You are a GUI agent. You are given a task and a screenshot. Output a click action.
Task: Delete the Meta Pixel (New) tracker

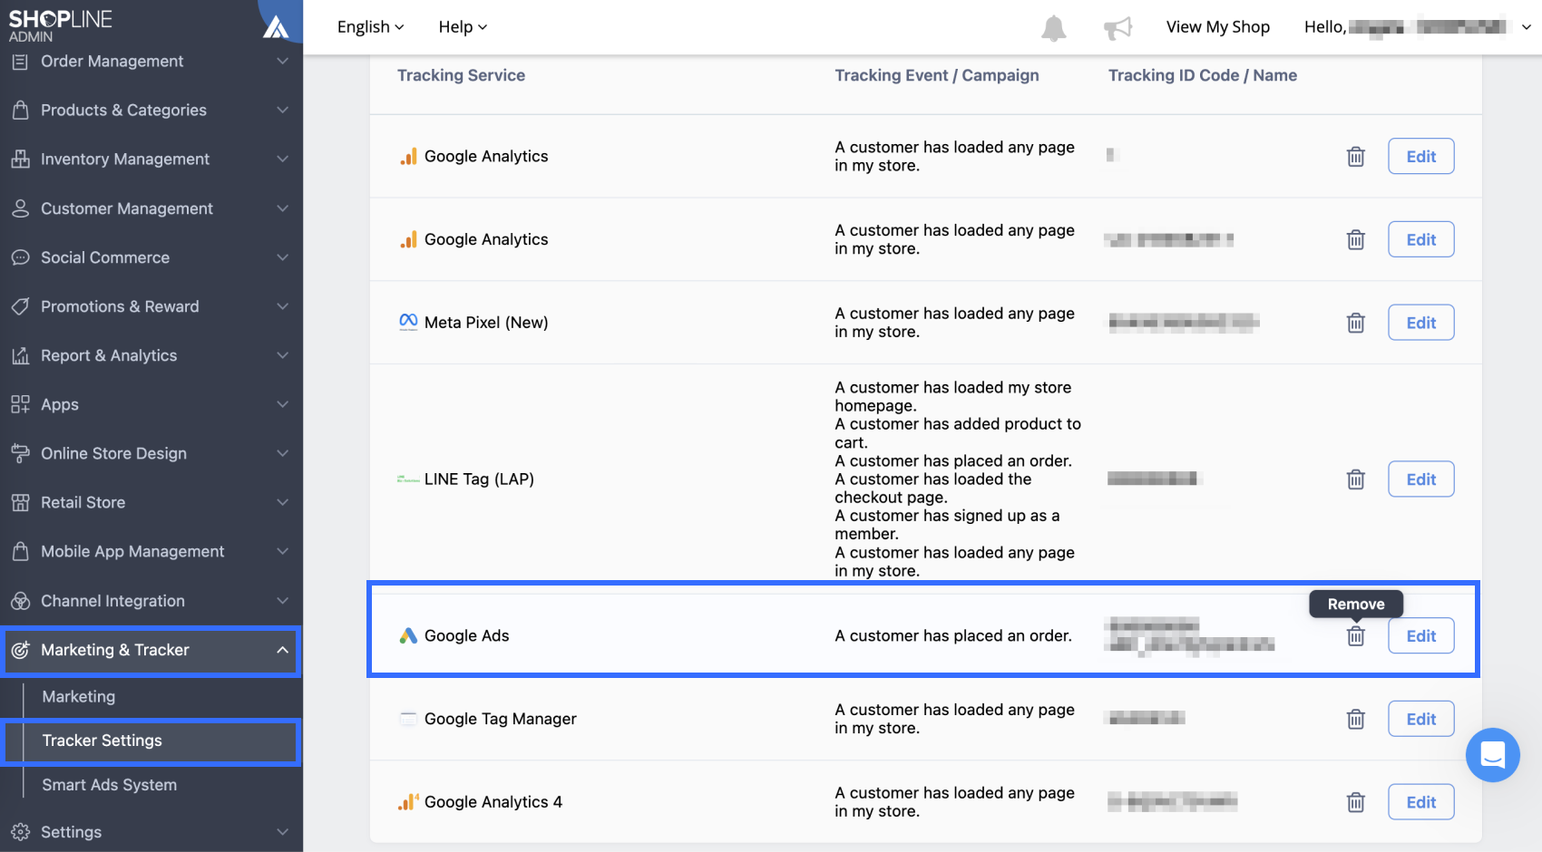pyautogui.click(x=1355, y=323)
